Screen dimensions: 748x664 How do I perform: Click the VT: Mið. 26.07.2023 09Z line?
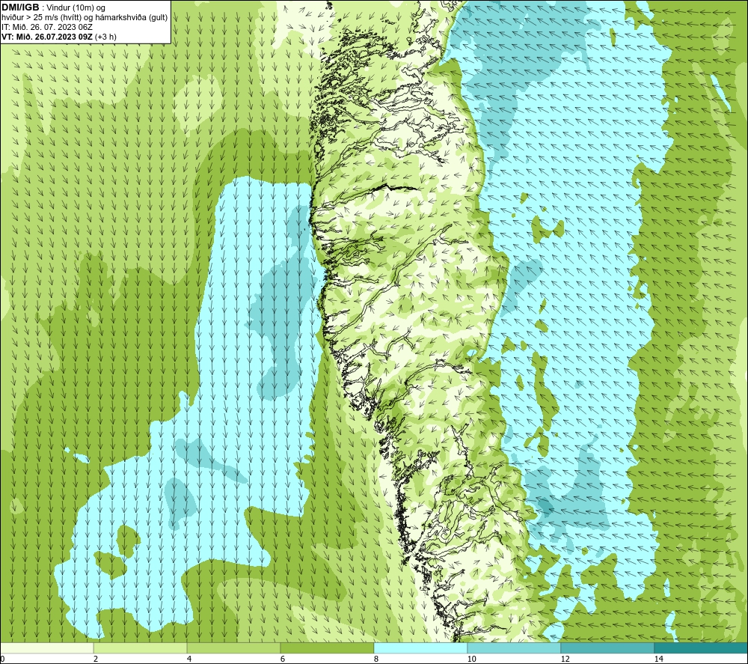coord(58,36)
